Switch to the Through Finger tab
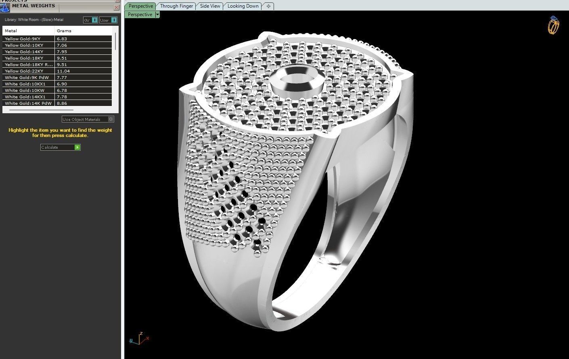The width and height of the screenshot is (569, 359). [x=176, y=6]
